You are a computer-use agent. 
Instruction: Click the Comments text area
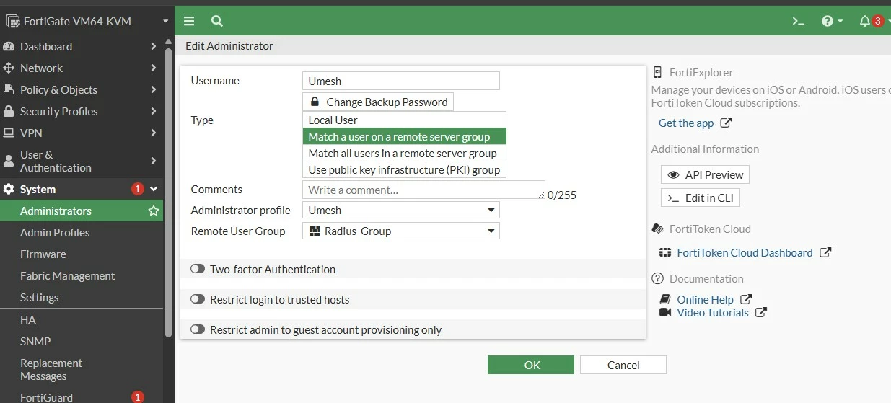(423, 190)
